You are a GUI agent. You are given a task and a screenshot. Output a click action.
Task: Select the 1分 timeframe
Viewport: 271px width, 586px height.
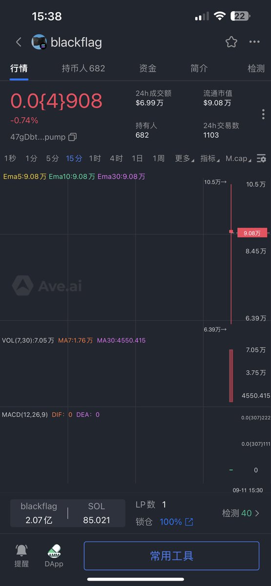pos(31,158)
